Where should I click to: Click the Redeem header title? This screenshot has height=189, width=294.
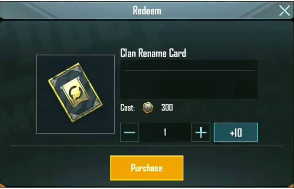(147, 10)
